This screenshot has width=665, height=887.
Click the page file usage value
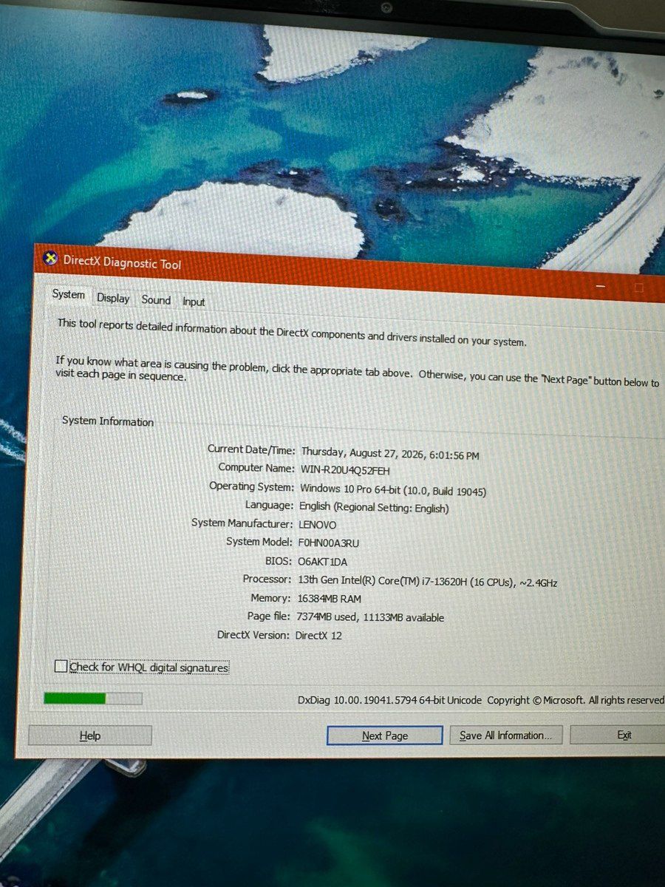tap(370, 617)
